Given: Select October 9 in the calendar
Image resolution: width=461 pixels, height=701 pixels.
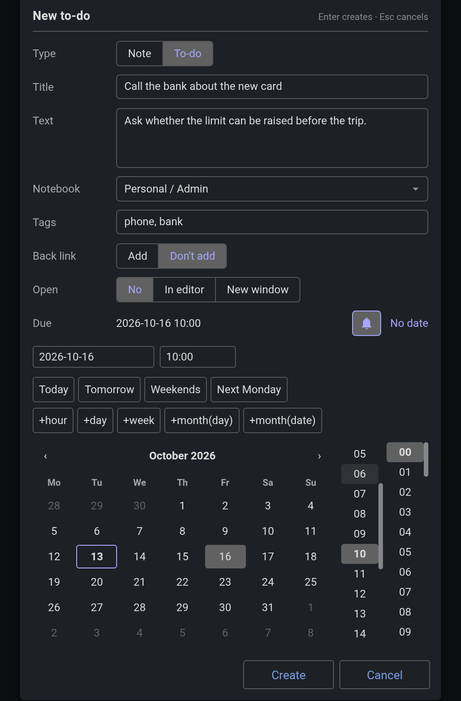Looking at the screenshot, I should (225, 531).
